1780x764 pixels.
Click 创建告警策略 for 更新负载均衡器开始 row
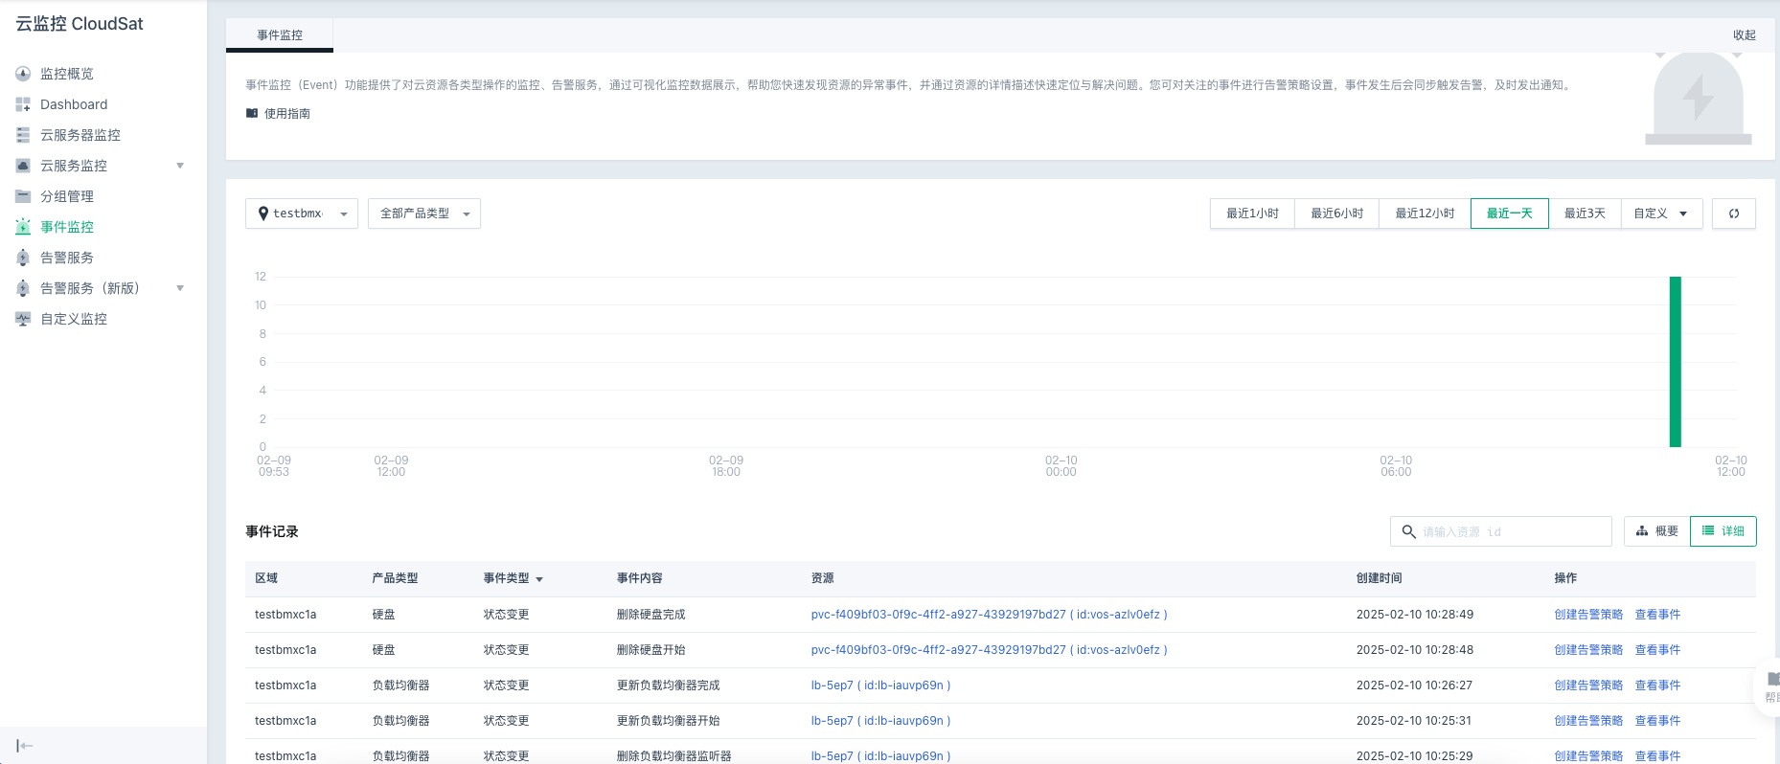(1588, 721)
